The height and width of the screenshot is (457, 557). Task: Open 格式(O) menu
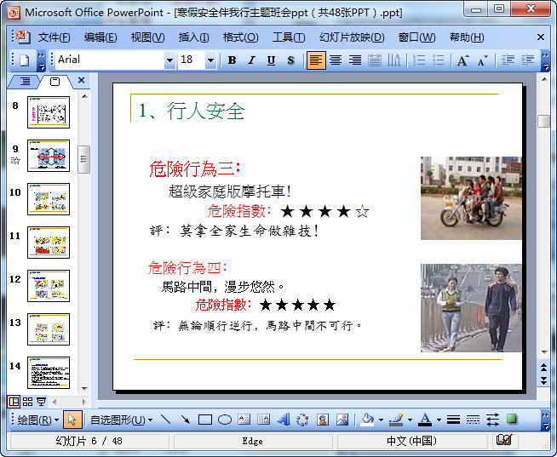tap(240, 37)
